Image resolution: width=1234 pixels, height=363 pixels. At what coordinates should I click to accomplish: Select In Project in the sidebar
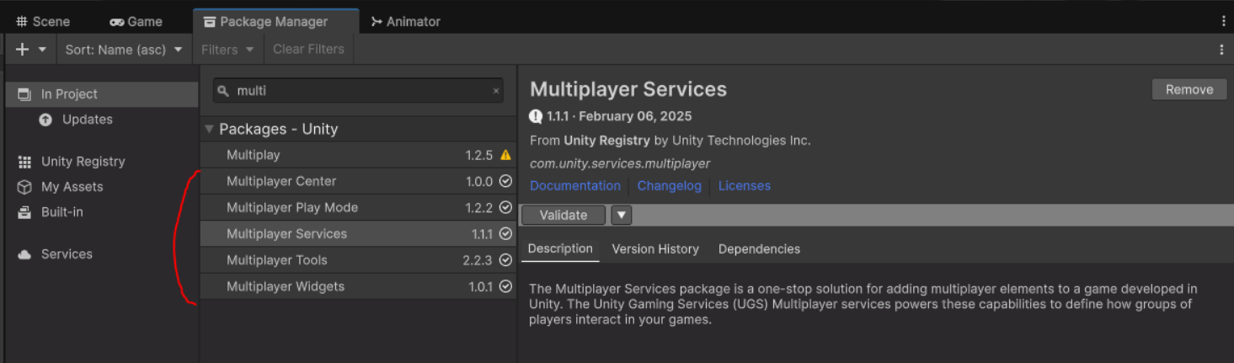coord(102,94)
